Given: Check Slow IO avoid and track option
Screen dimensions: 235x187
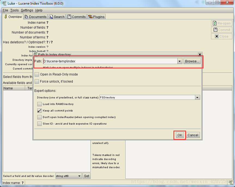Looking at the screenshot, I should point(39,124).
